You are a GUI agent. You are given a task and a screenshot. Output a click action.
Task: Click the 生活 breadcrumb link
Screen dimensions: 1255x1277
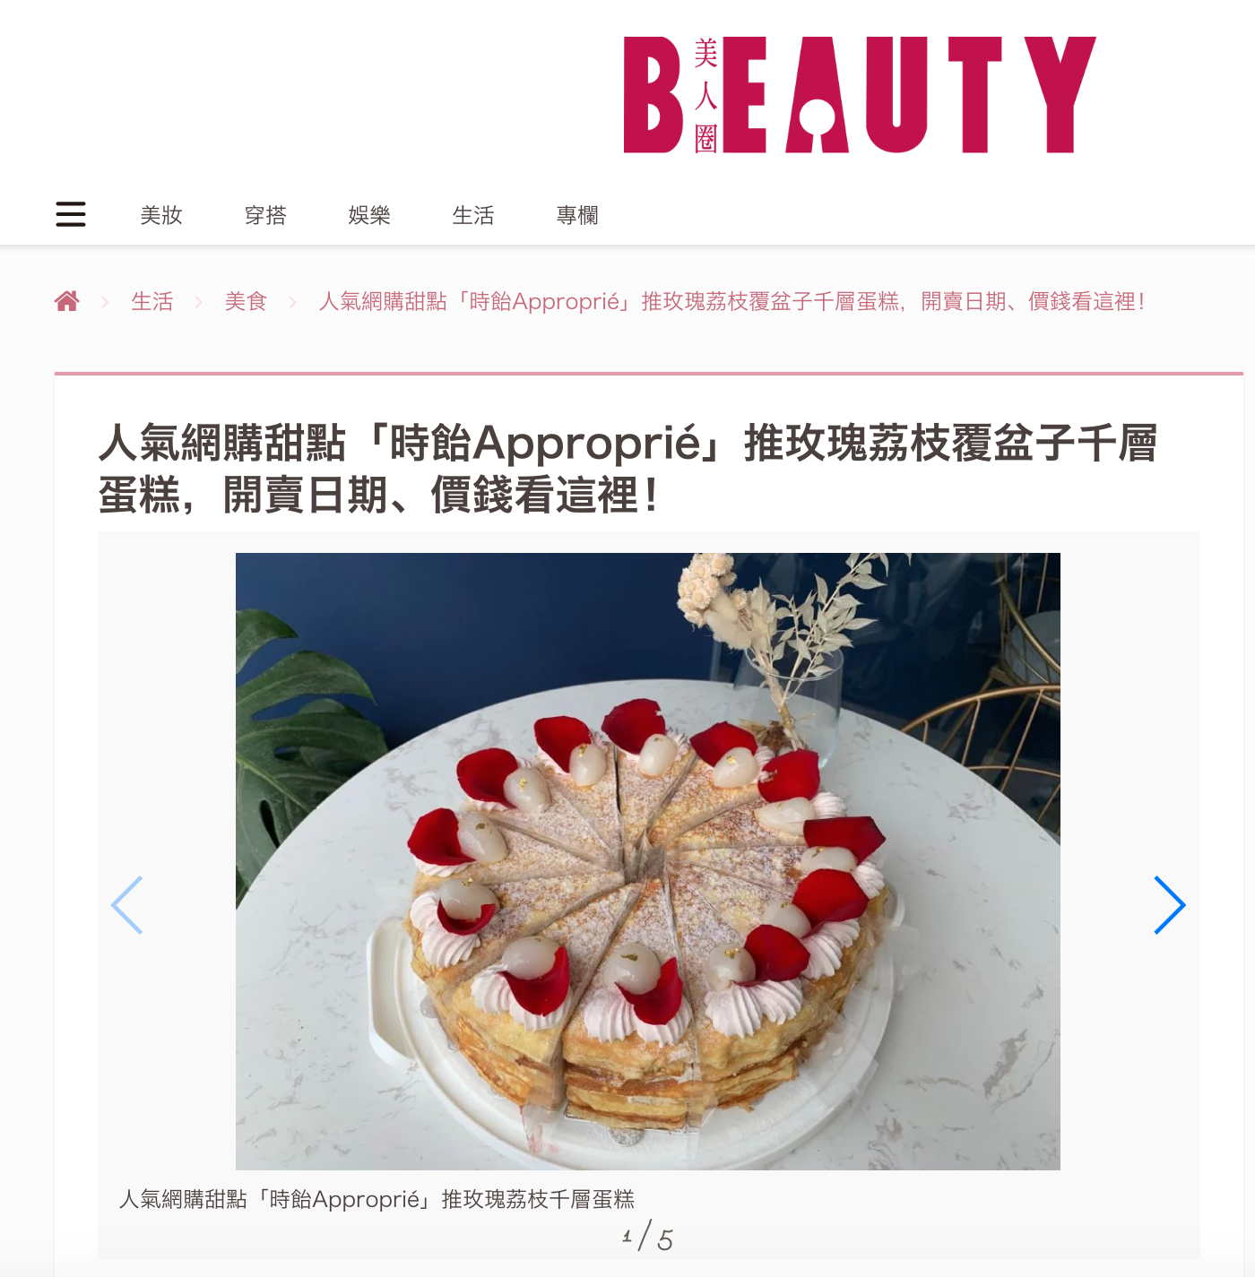pyautogui.click(x=151, y=301)
